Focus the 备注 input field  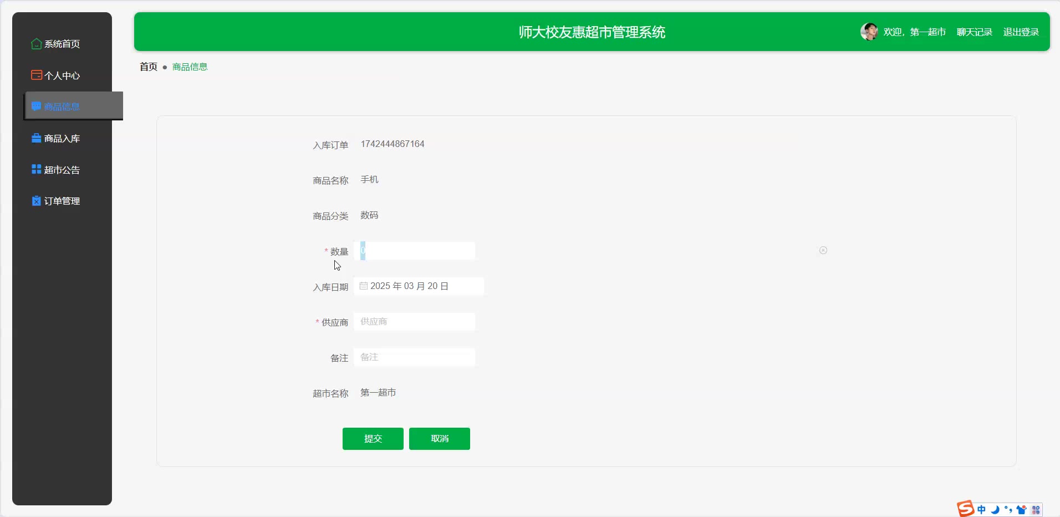click(415, 357)
